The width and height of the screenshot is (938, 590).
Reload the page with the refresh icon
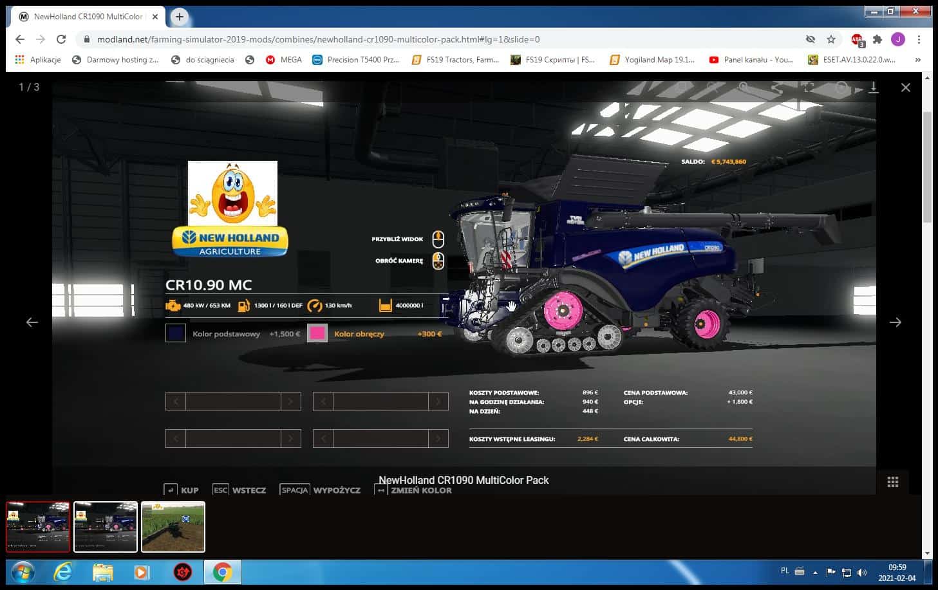pos(61,39)
